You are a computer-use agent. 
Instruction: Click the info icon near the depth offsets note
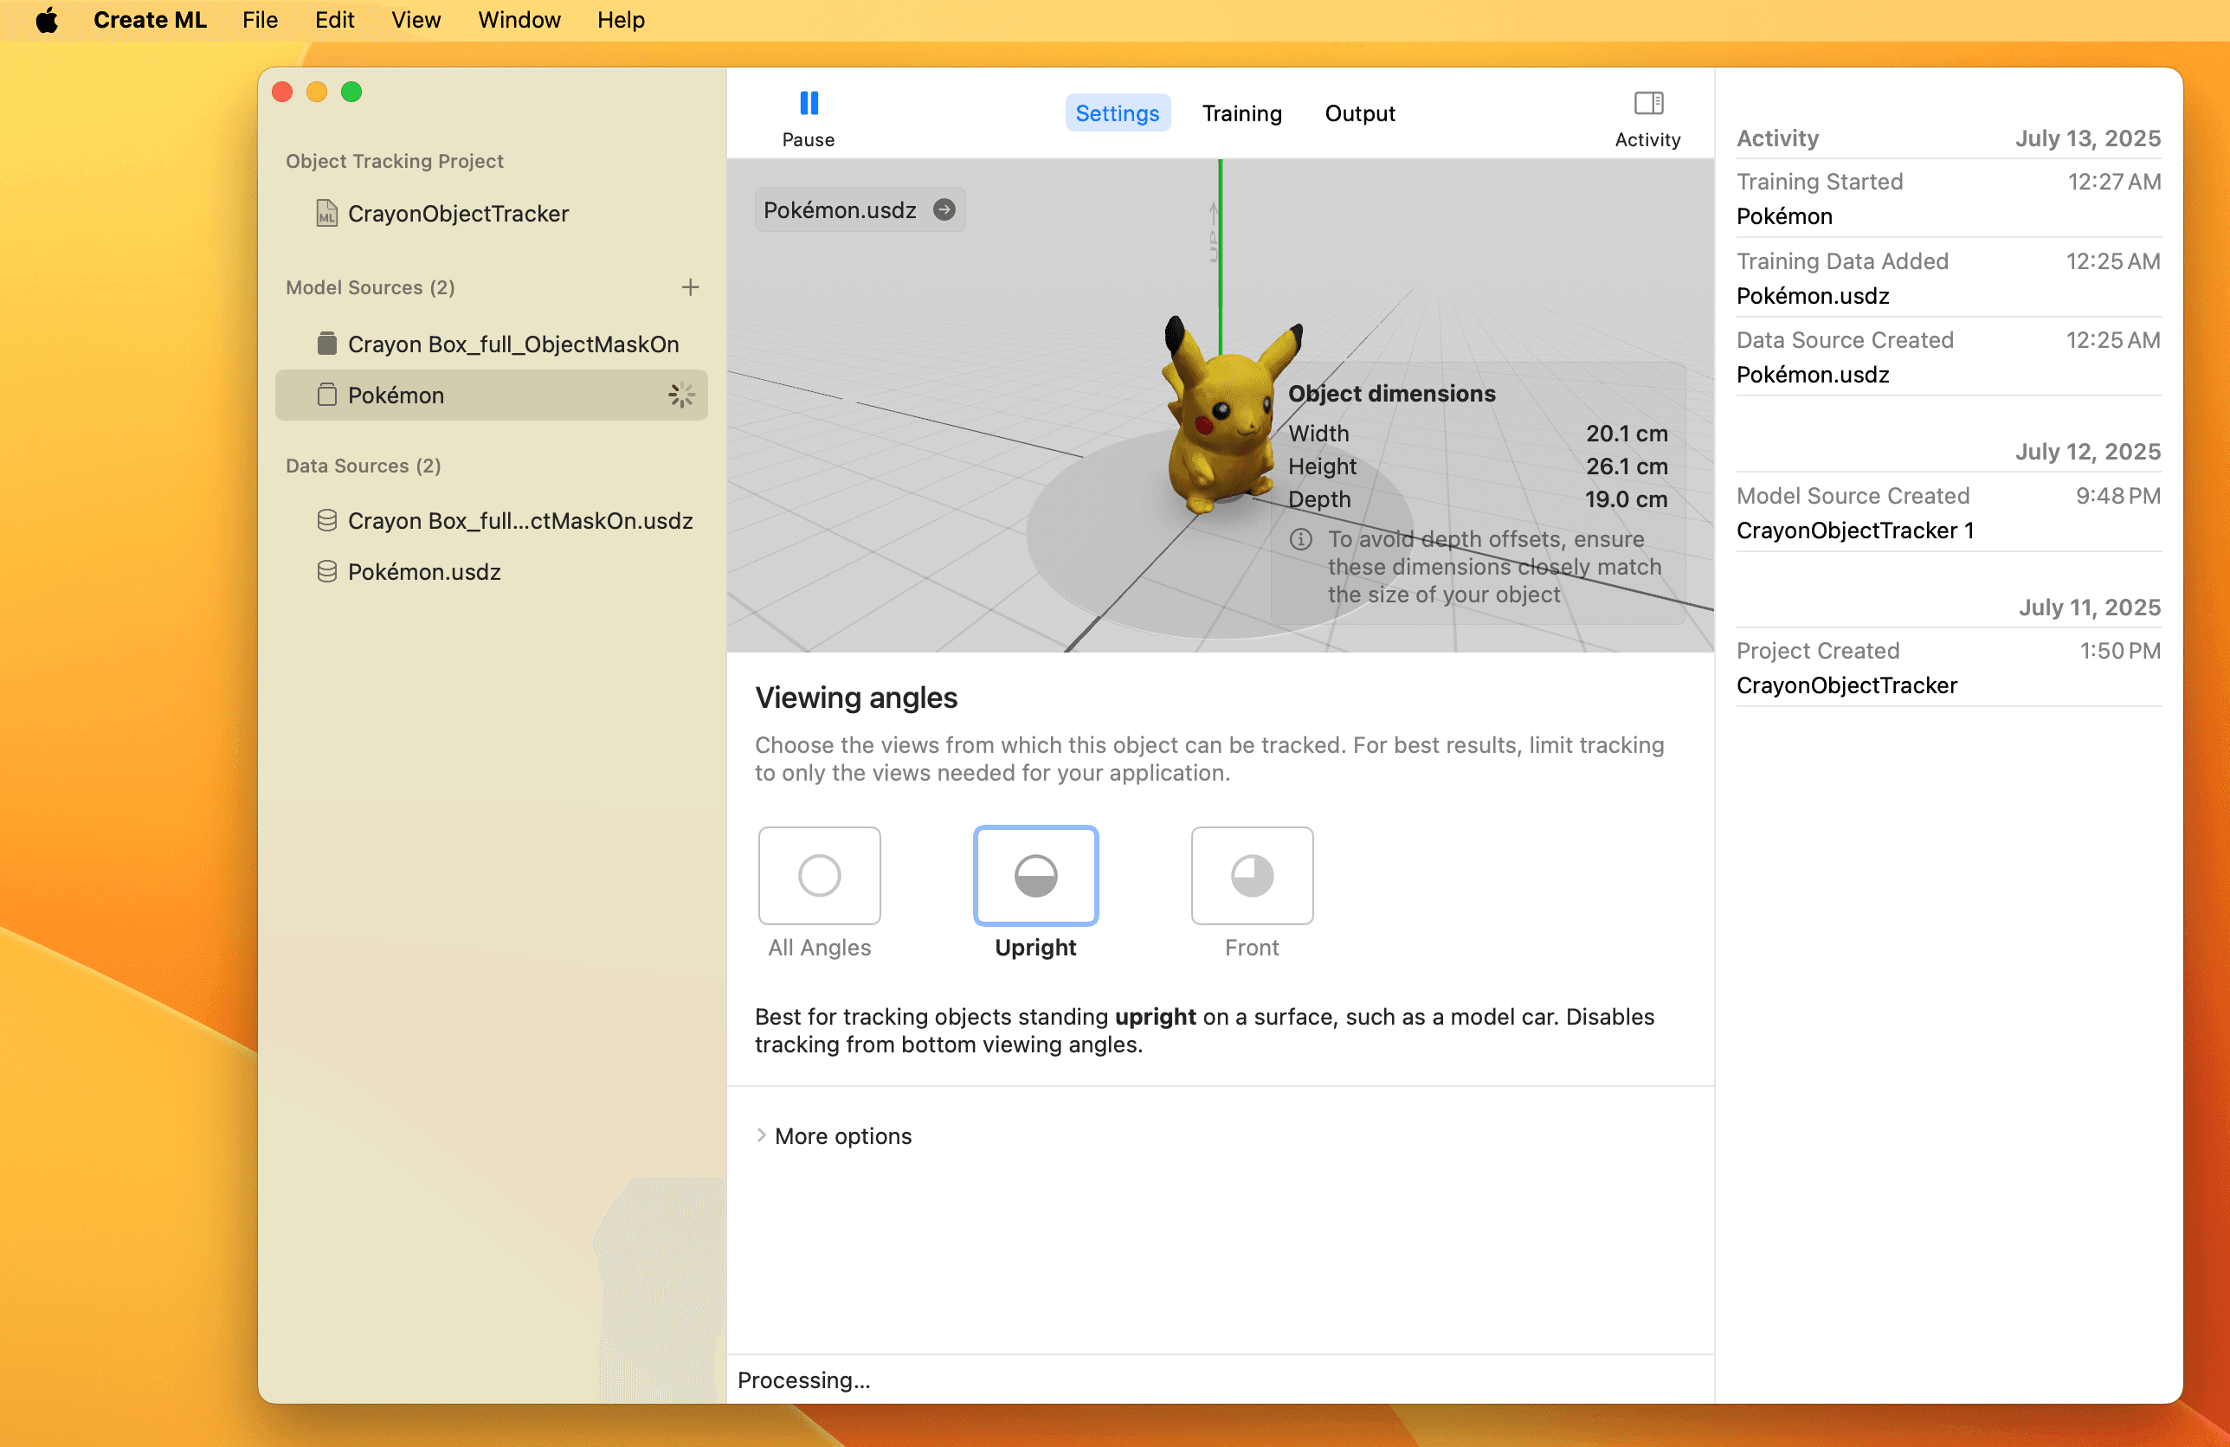tap(1300, 539)
